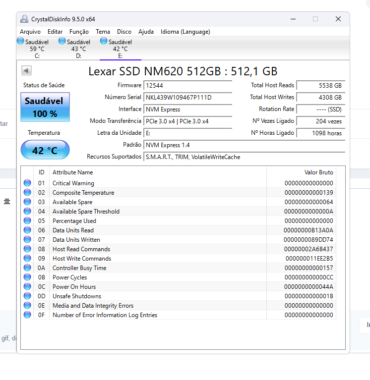Click the CrystalDiskInfo app icon in title bar
Viewport: 370px width, 380px height.
[24, 19]
